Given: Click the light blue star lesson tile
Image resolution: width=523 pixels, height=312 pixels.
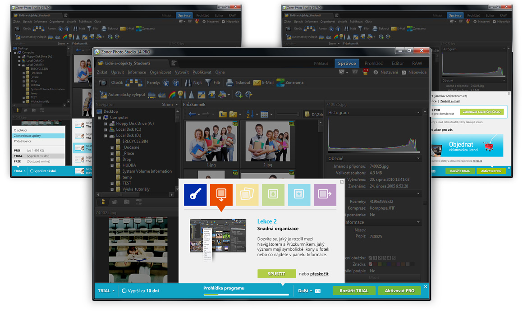Looking at the screenshot, I should [299, 194].
